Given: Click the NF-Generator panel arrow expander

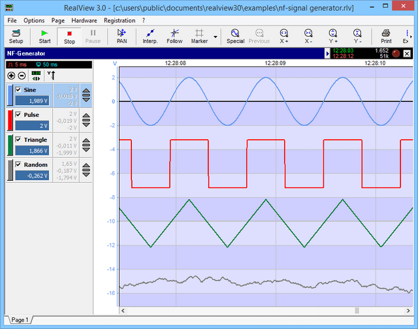Looking at the screenshot, I should pos(327,53).
